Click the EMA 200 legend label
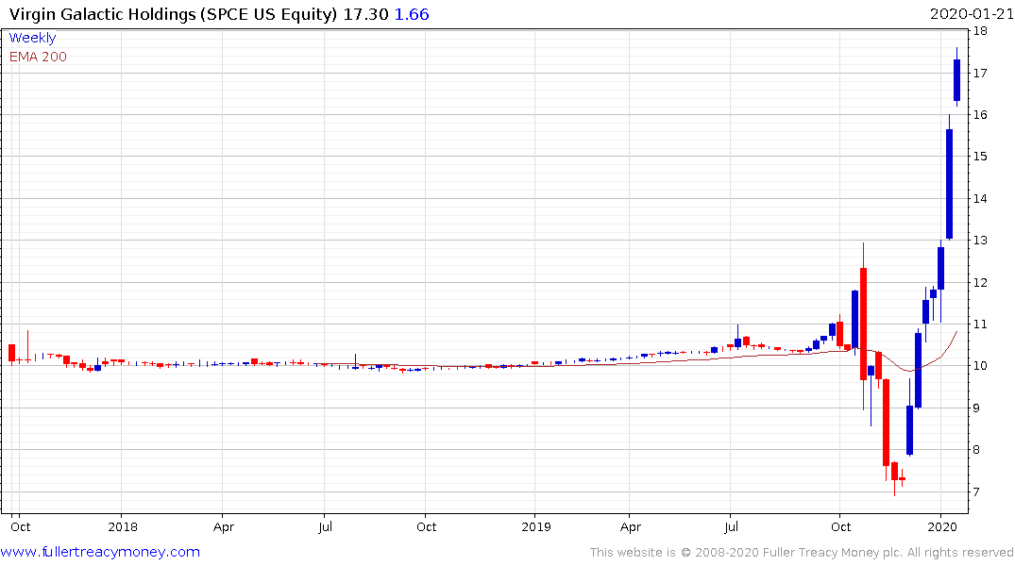 coord(38,57)
